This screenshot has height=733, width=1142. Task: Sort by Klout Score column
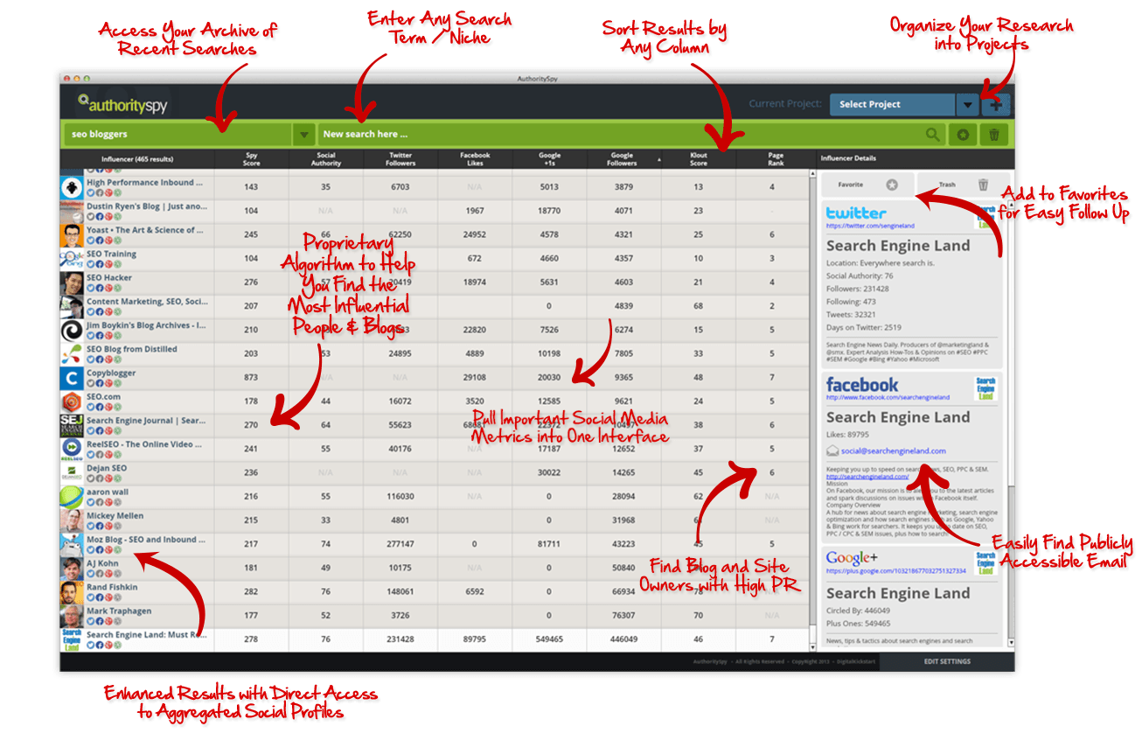(x=698, y=159)
